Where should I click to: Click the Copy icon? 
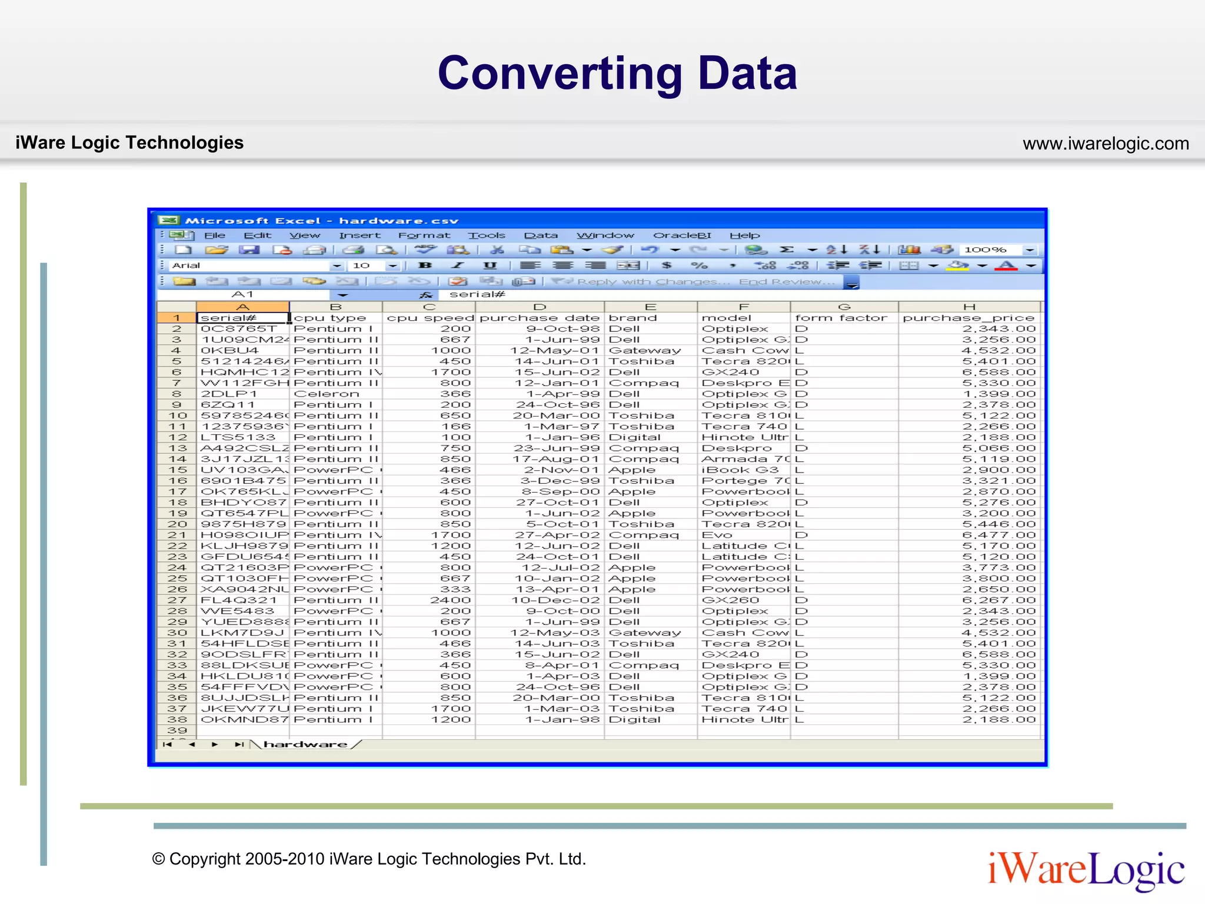[529, 250]
